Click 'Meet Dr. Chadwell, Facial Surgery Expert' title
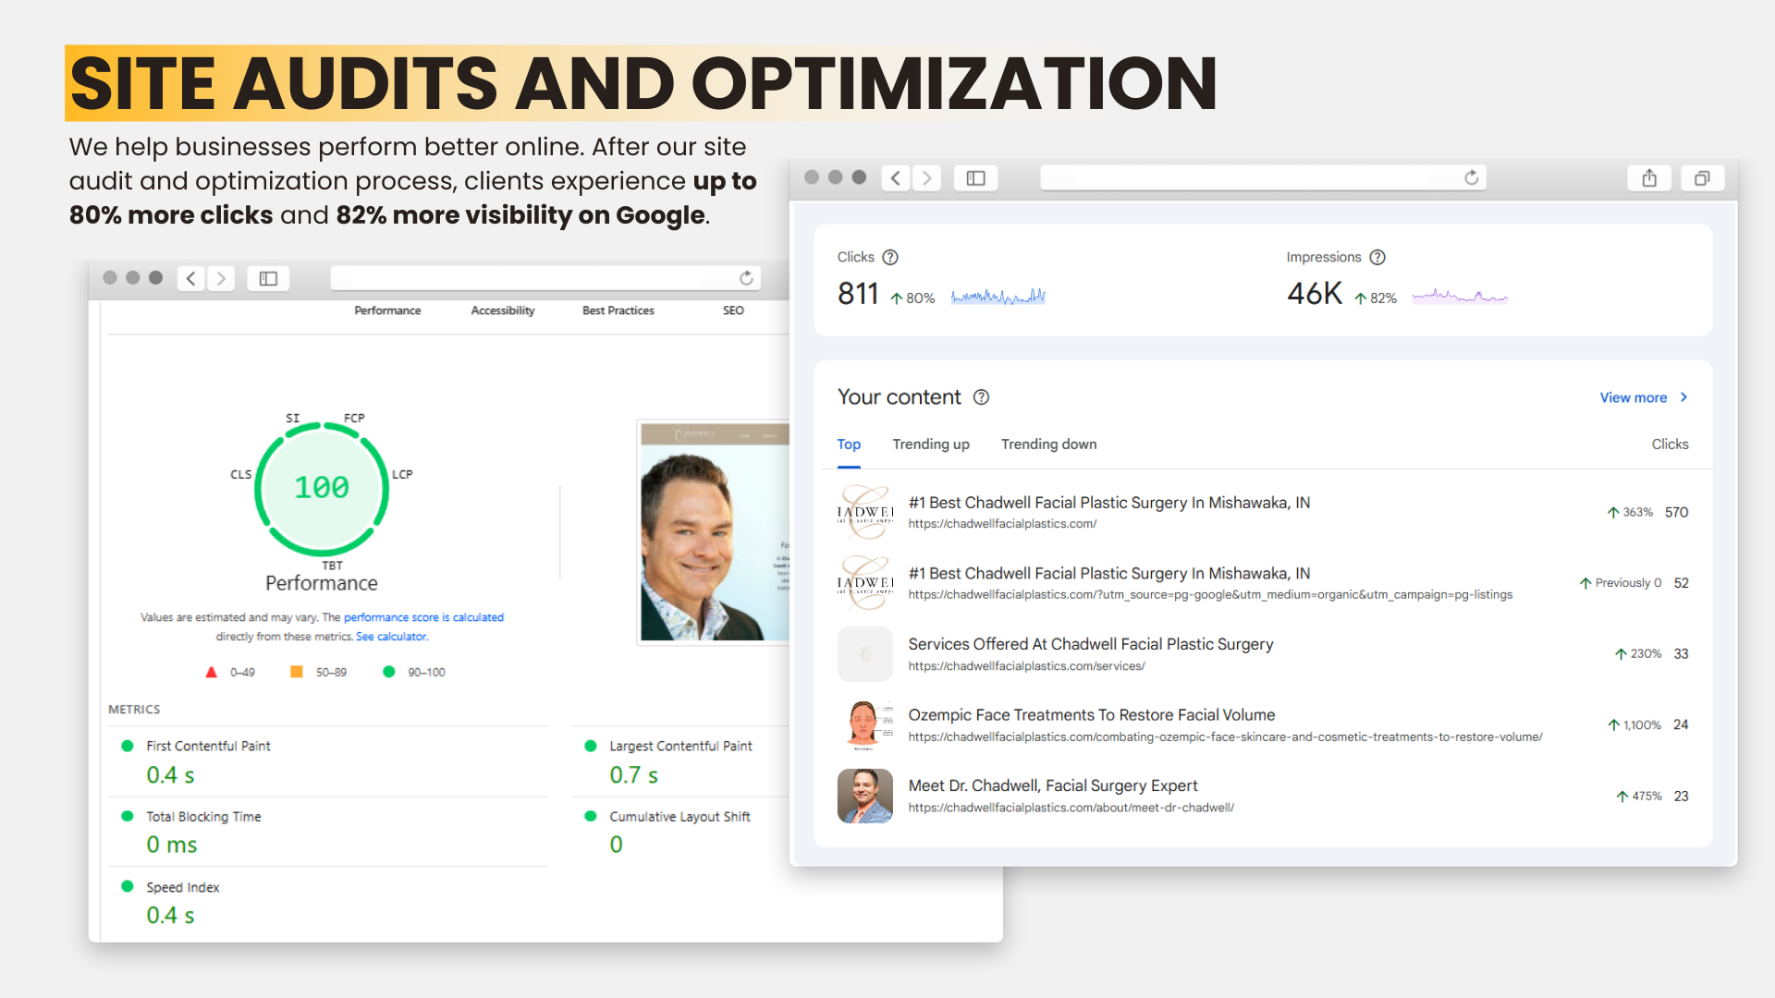Viewport: 1775px width, 998px height. [x=1053, y=786]
